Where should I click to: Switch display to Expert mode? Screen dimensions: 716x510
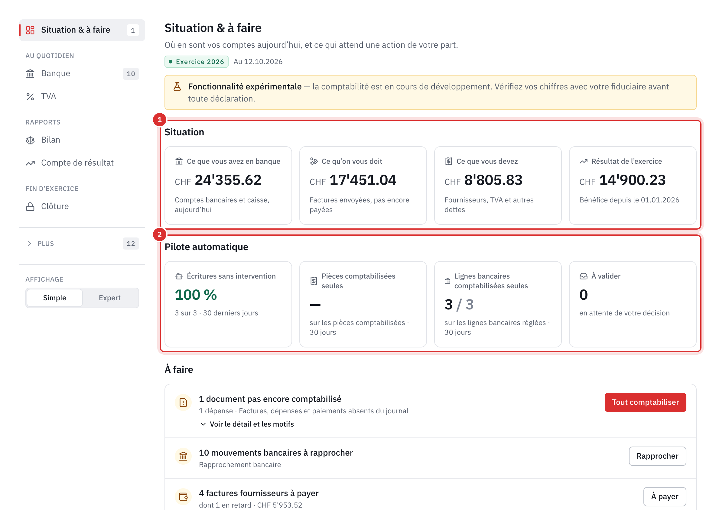[110, 298]
